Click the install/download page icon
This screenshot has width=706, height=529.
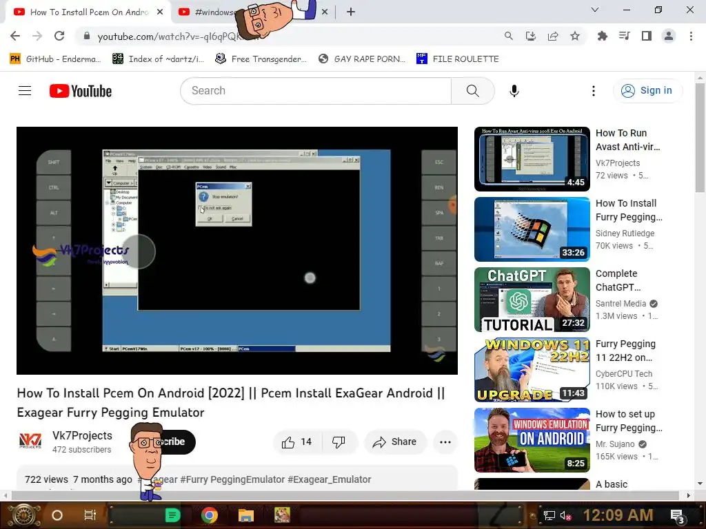point(530,36)
